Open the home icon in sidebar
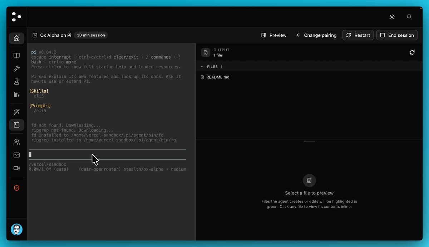 click(x=16, y=38)
